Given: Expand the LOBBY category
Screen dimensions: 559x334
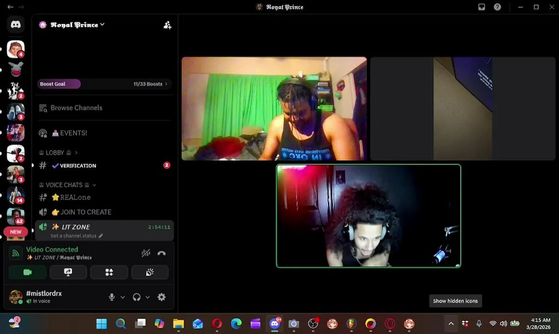Looking at the screenshot, I should click(x=58, y=153).
